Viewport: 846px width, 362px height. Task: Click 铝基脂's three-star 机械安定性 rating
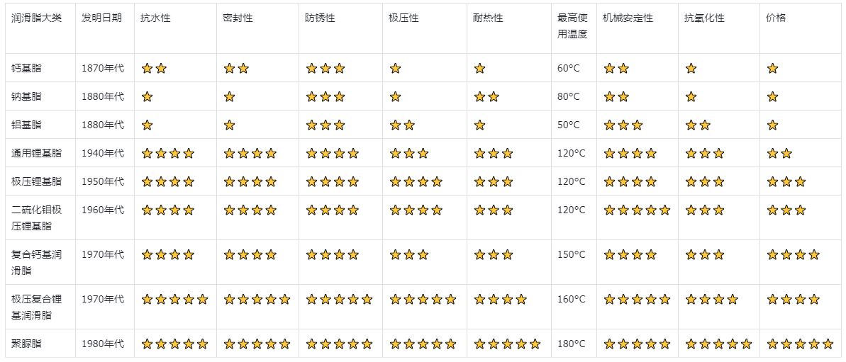(x=623, y=125)
